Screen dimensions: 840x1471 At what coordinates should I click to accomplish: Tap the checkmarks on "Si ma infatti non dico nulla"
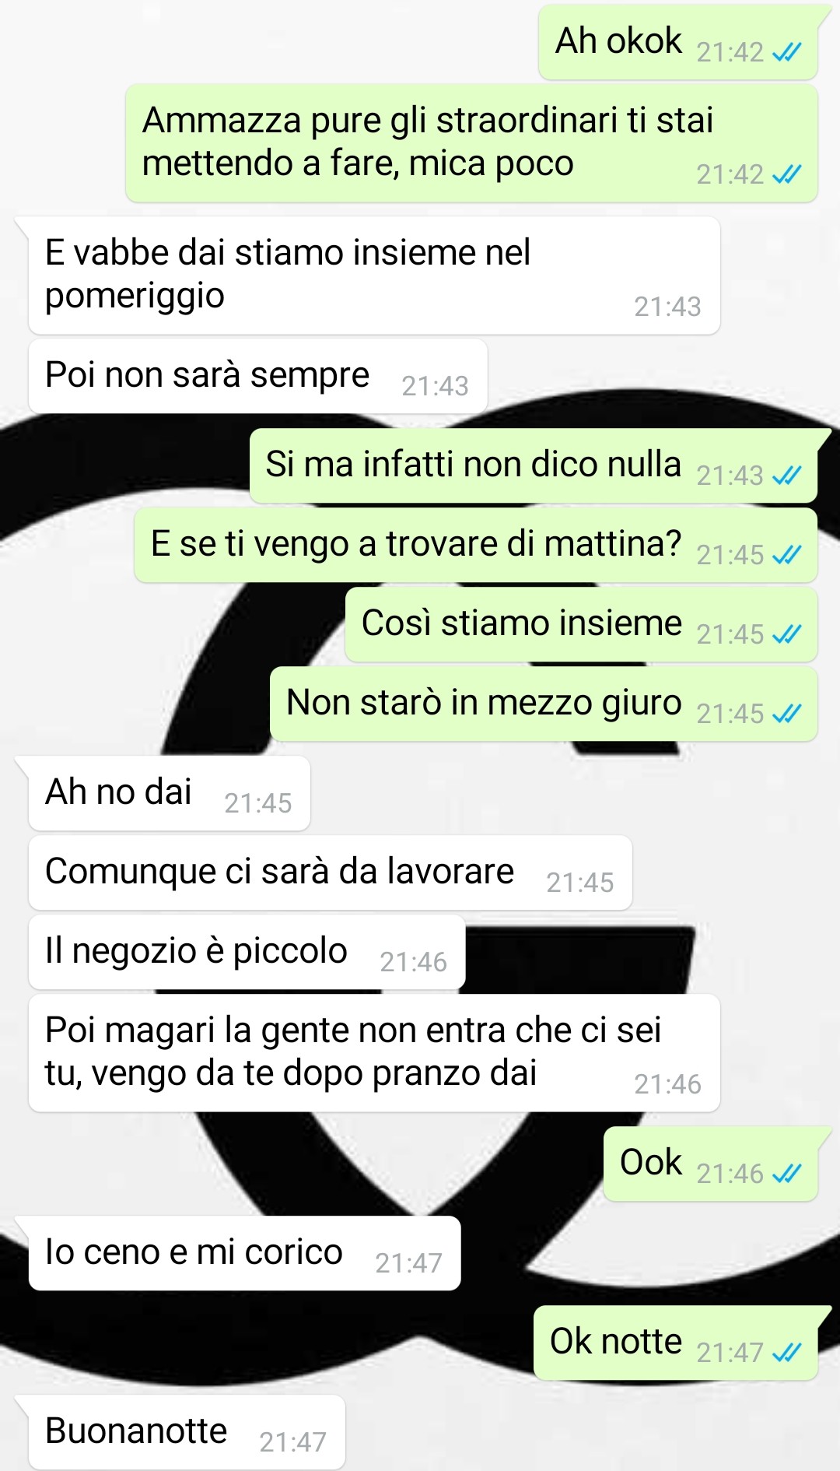786,476
